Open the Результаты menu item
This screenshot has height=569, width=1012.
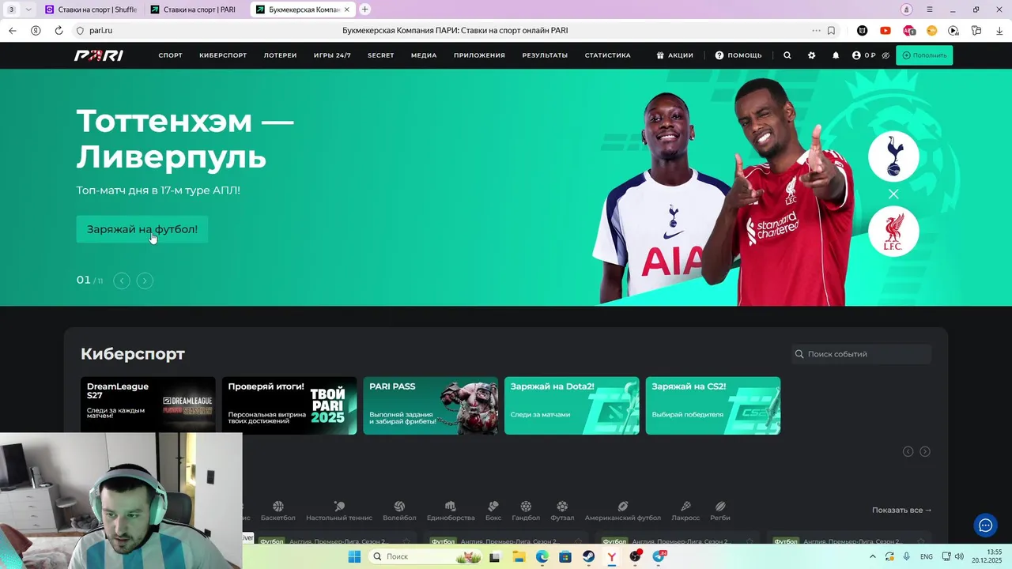click(545, 55)
